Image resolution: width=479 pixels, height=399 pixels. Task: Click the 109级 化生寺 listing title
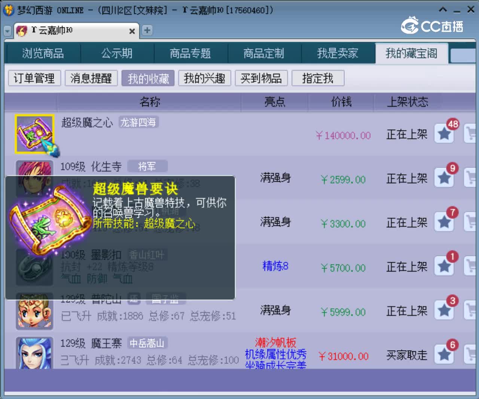pyautogui.click(x=91, y=167)
